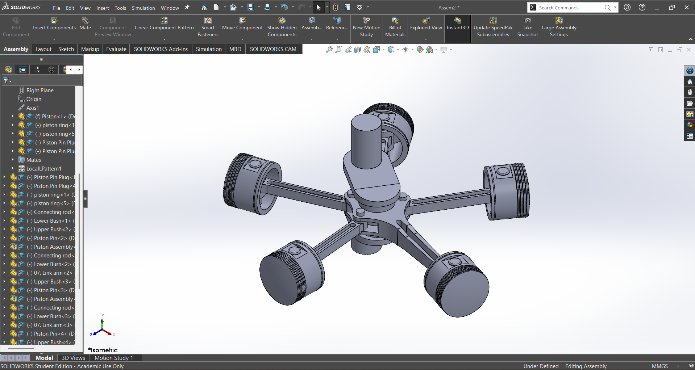Expand the LocalPattern1 tree node
The image size is (695, 370).
coord(12,168)
